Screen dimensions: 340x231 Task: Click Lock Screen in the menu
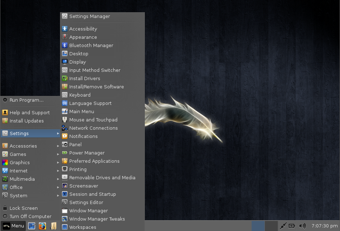[30, 208]
